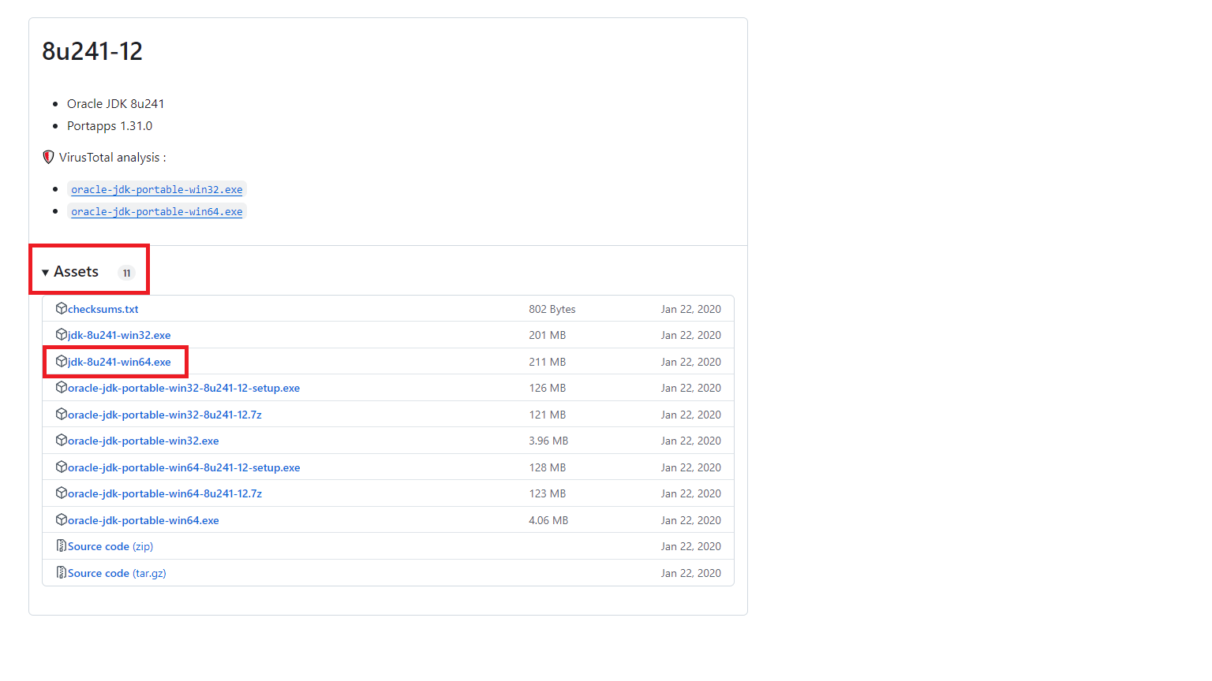Image resolution: width=1212 pixels, height=681 pixels.
Task: Click 'Portapps 1.31.0' bullet text
Action: point(110,126)
